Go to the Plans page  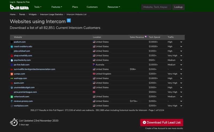[75, 7]
